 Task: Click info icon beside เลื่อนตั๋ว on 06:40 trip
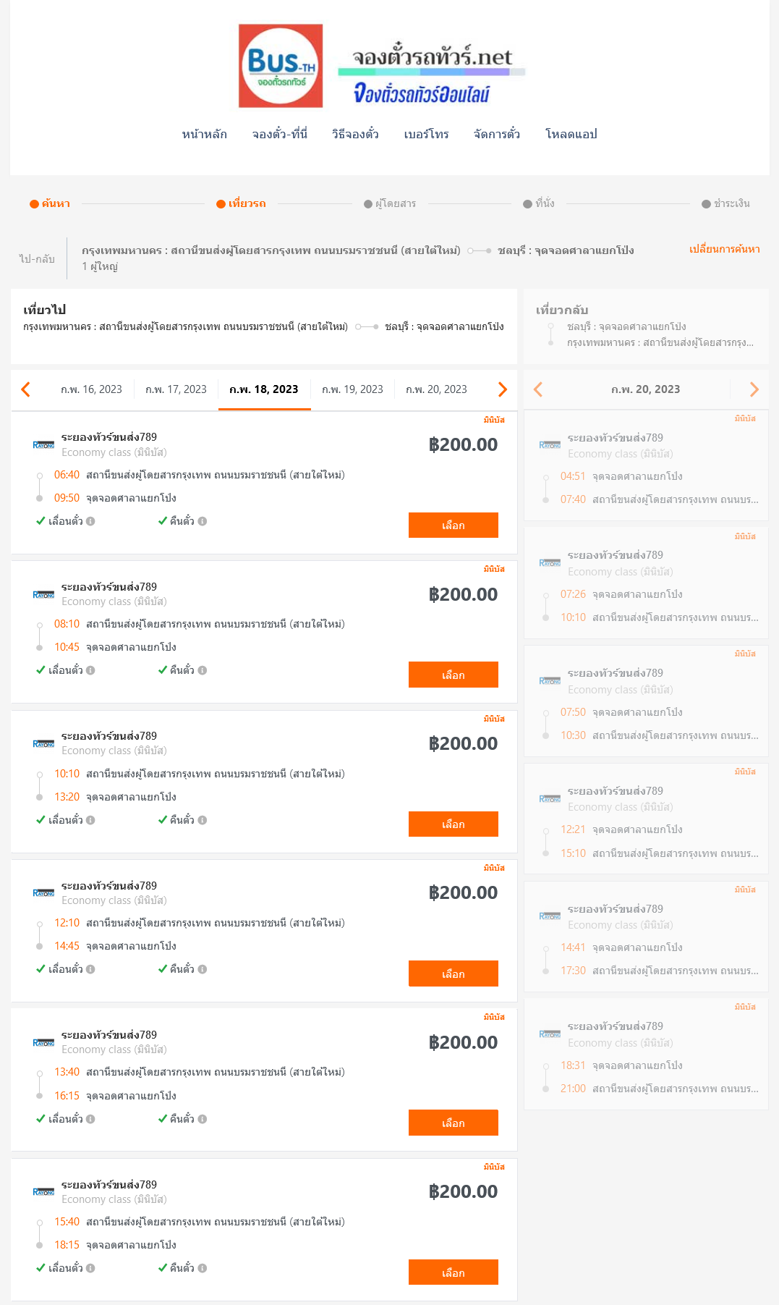[x=90, y=521]
